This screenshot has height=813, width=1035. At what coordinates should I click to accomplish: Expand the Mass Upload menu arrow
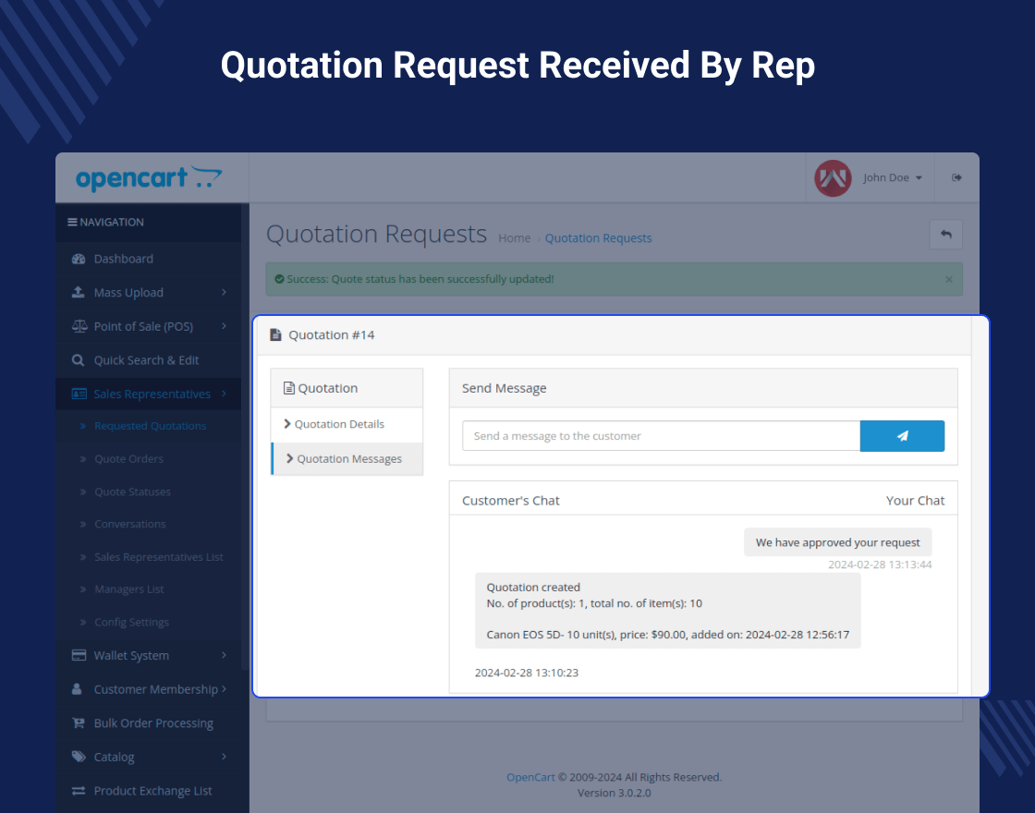224,292
